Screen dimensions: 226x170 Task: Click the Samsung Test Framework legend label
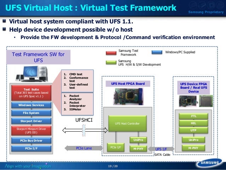pos(128,53)
